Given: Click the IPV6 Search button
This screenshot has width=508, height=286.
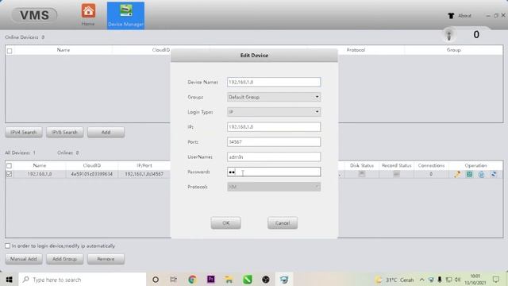Looking at the screenshot, I should [65, 133].
